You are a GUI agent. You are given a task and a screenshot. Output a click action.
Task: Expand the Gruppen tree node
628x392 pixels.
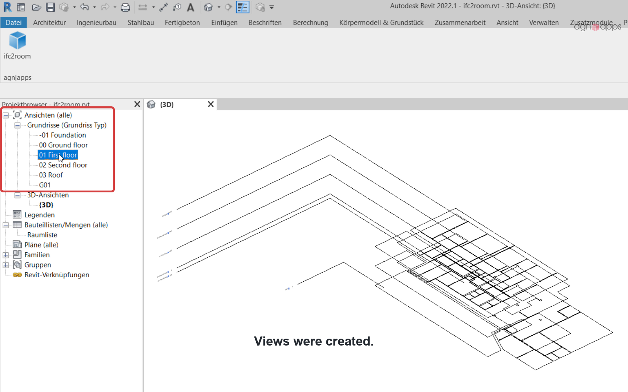pyautogui.click(x=6, y=265)
